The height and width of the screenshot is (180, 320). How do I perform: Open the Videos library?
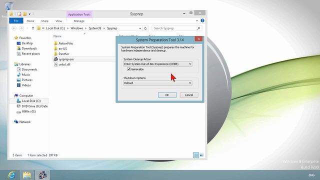pos(26,85)
